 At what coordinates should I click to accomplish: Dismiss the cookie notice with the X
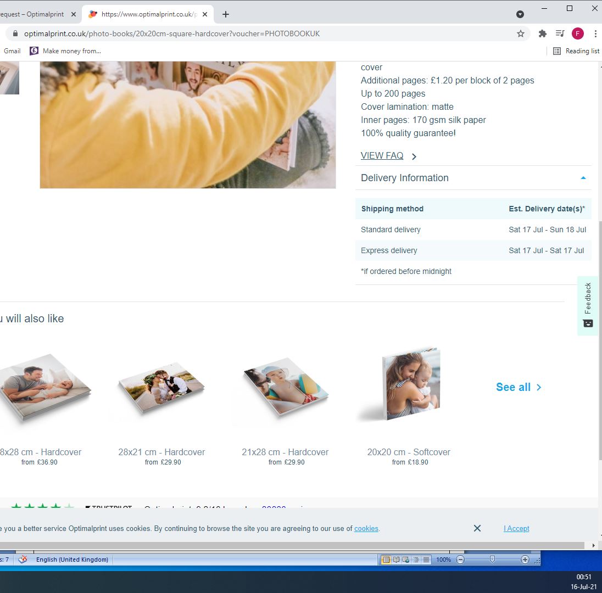477,528
